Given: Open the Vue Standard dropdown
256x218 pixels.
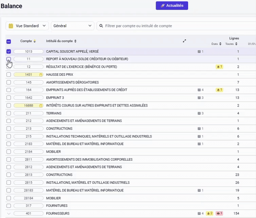Looking at the screenshot, I should [x=27, y=26].
